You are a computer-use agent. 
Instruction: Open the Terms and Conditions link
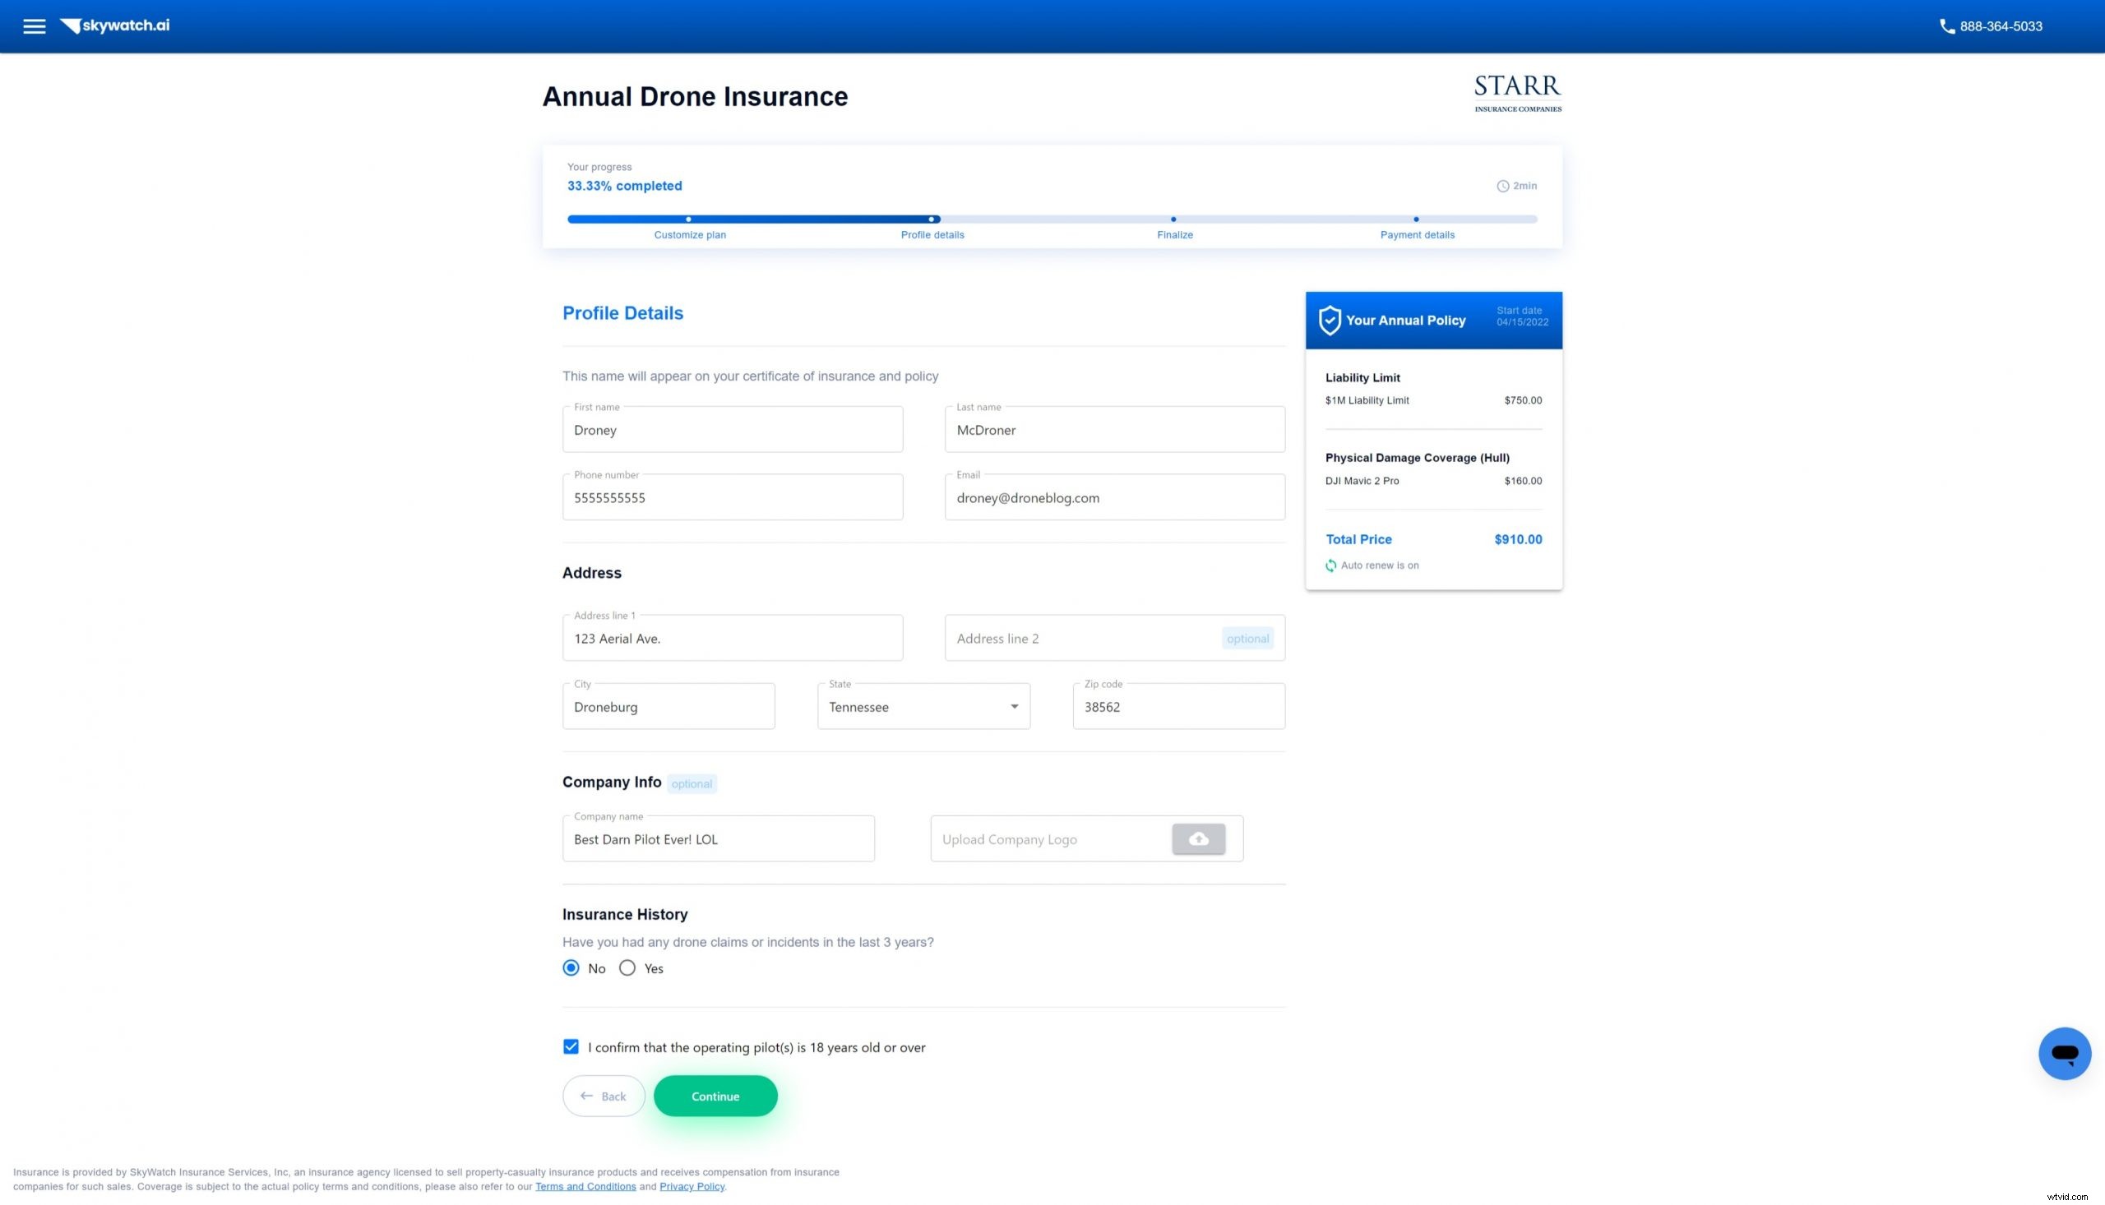(585, 1186)
